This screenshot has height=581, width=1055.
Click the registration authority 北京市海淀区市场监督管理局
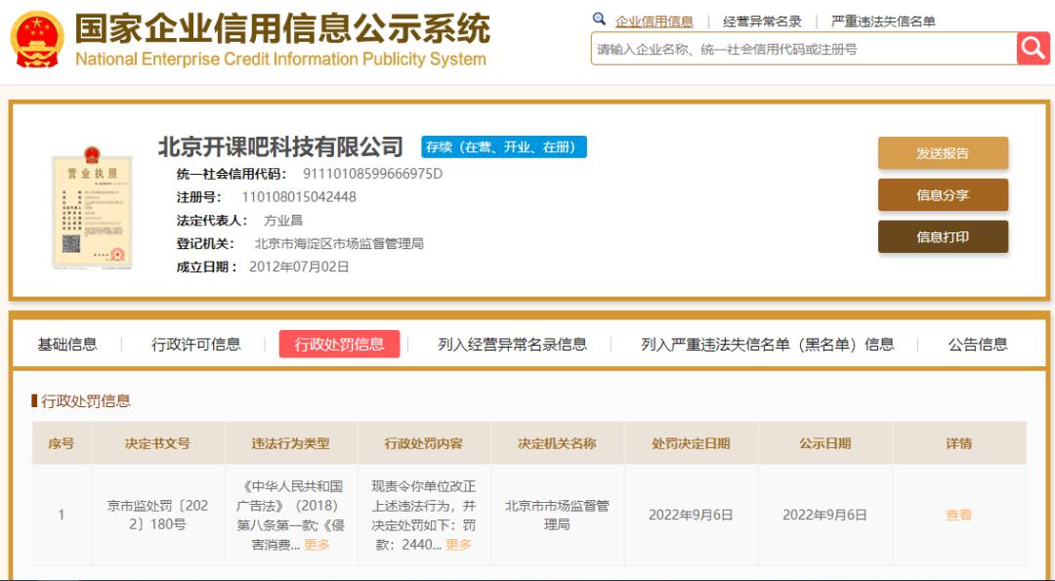[x=339, y=243]
